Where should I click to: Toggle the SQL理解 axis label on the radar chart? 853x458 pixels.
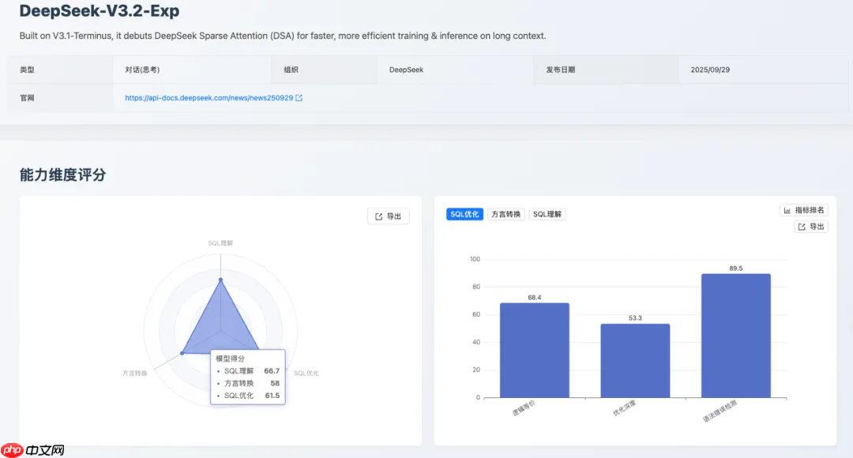[x=224, y=242]
